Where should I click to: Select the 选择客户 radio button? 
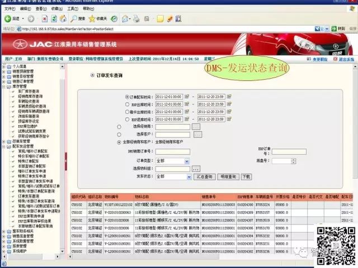point(119,135)
